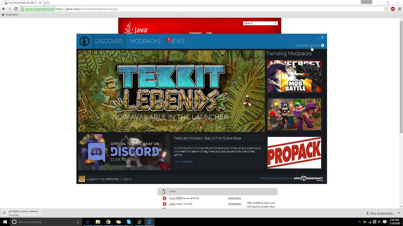This screenshot has width=403, height=226.
Task: Click the Technic Launcher taskbar icon
Action: tap(150, 222)
